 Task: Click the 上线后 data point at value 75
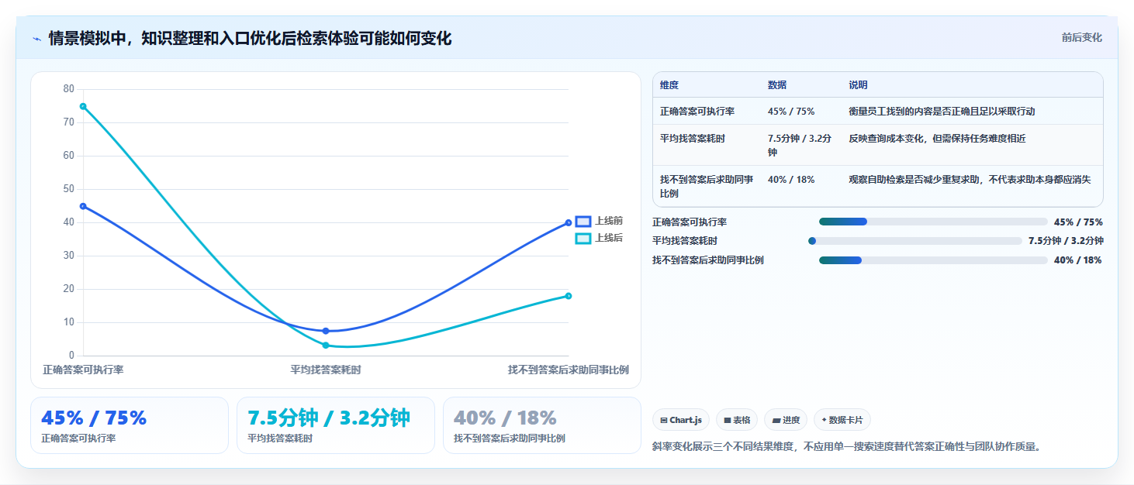click(x=83, y=106)
